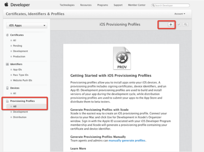Click Getting Started with iOS Provisioning Profiles heading
Viewport: 204px width, 152px height.
coord(111,76)
